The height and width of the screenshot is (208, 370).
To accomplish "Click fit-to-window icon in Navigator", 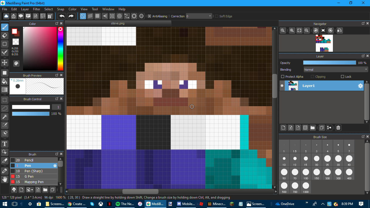I will coord(299,31).
